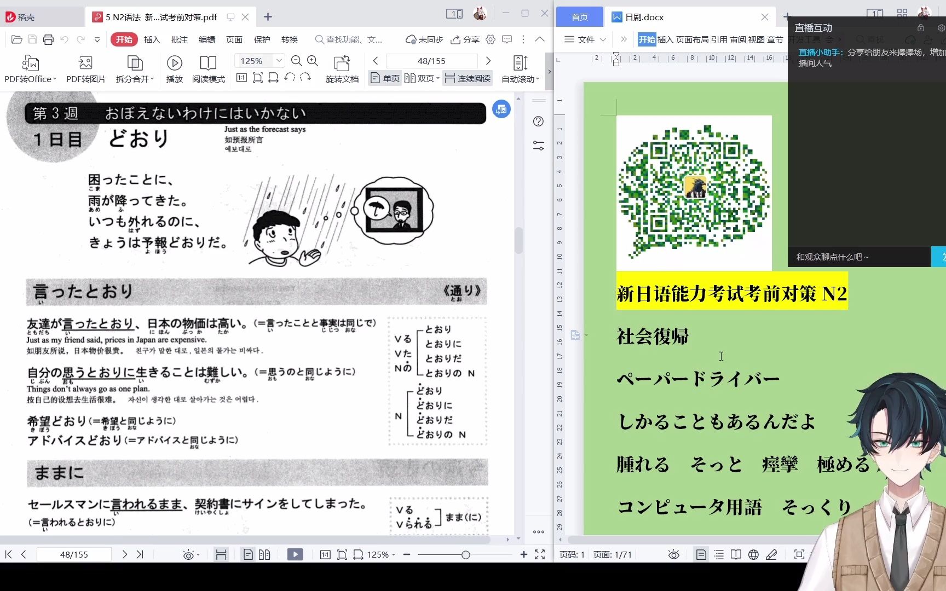Select fit page view in ribbon
The height and width of the screenshot is (591, 946).
[x=257, y=78]
